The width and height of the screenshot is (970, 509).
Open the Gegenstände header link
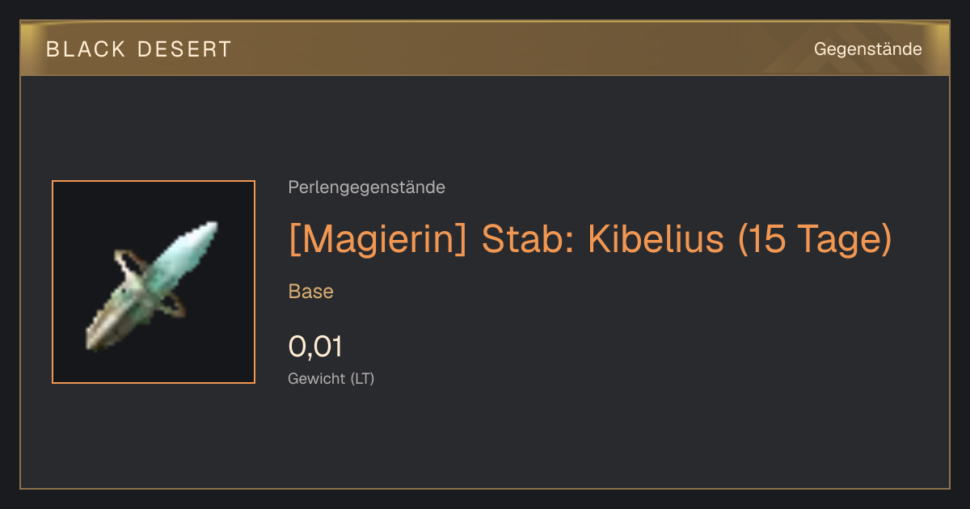click(x=867, y=49)
